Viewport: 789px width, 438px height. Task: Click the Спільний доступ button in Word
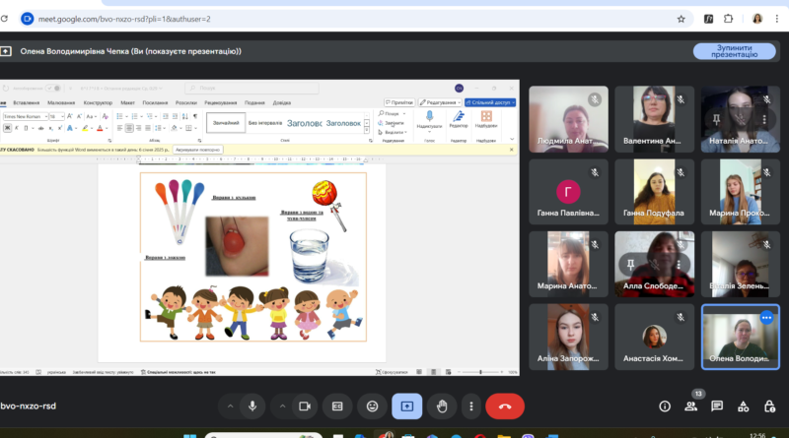coord(490,102)
